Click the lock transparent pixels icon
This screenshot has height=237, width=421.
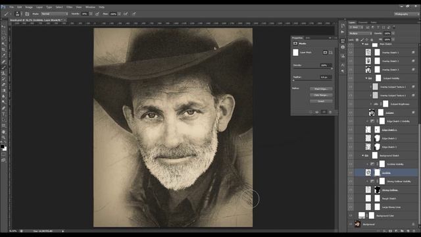coord(357,39)
